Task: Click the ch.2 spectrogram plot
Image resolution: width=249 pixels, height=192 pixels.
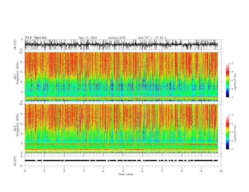Action: [x=121, y=129]
